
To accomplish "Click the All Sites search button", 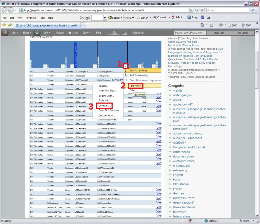I will click(242, 33).
